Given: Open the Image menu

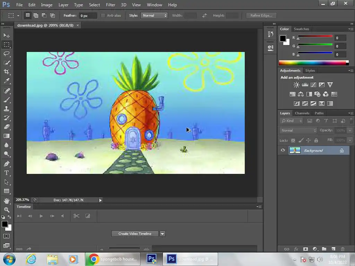Looking at the screenshot, I should pyautogui.click(x=47, y=5).
